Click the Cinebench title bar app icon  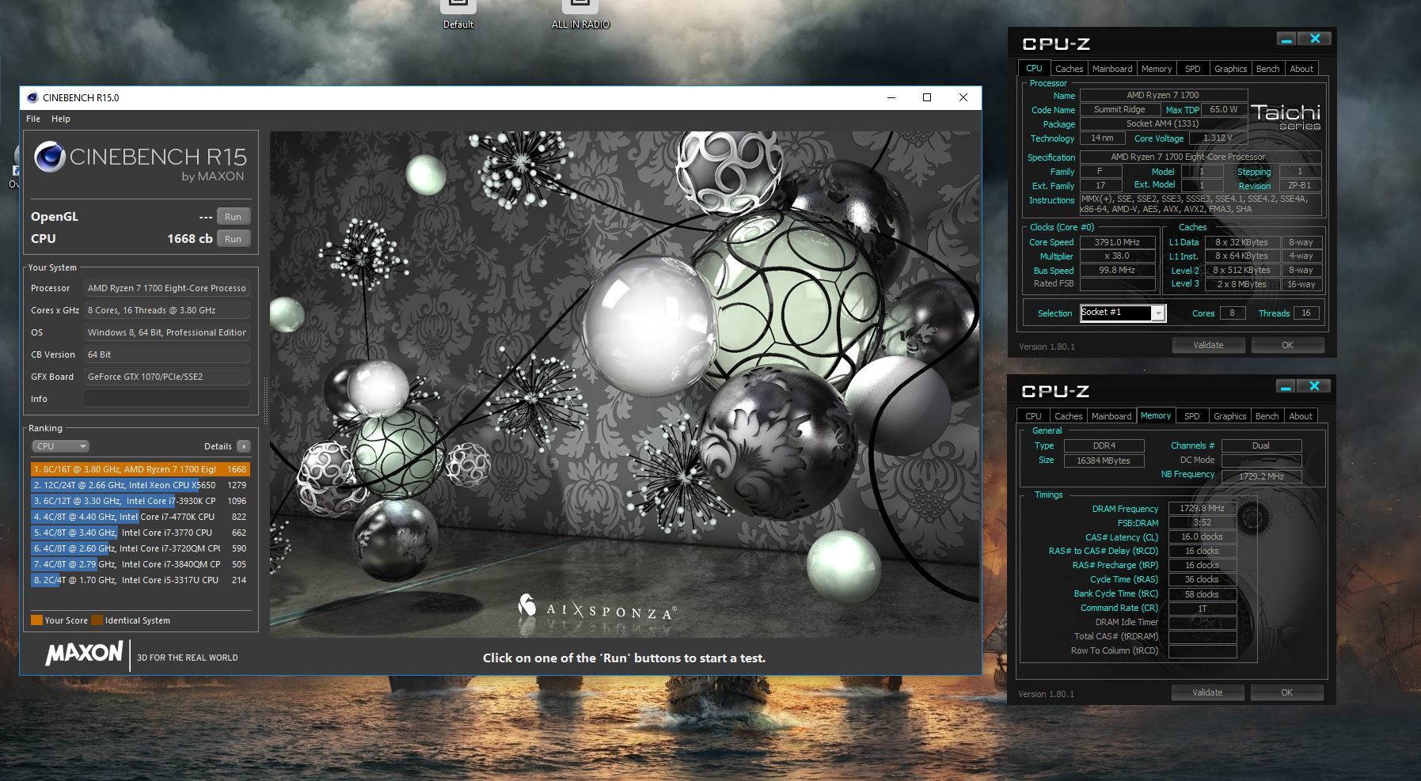(32, 98)
